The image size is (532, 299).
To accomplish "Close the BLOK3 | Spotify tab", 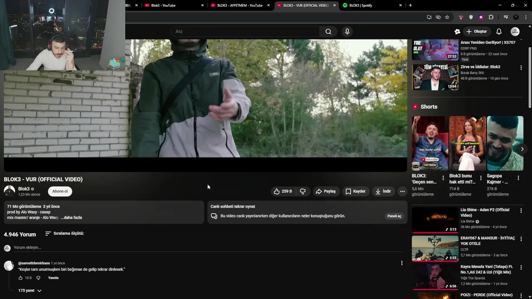I will click(x=401, y=5).
